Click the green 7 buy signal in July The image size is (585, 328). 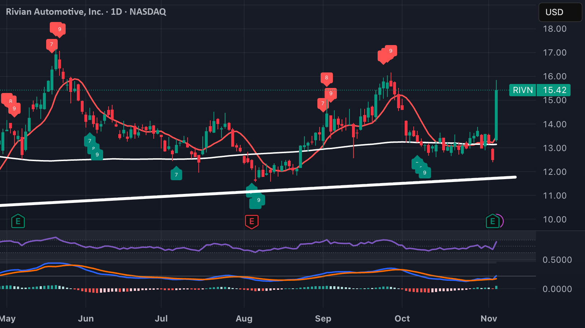[176, 174]
